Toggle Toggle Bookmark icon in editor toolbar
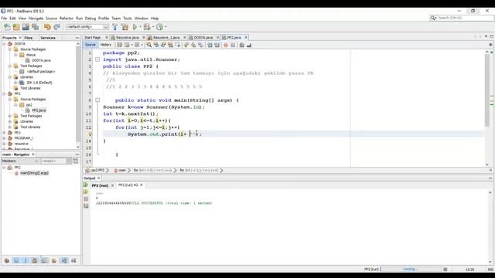 pyautogui.click(x=200, y=45)
